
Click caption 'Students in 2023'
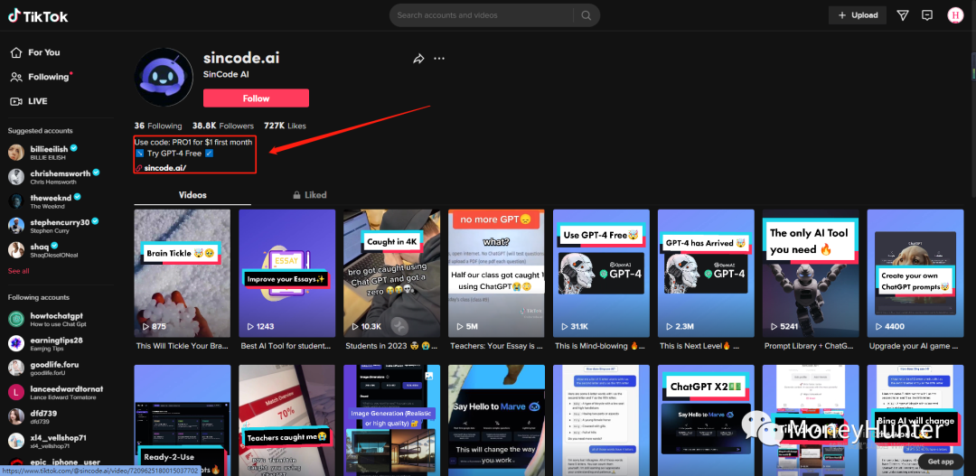(x=391, y=345)
